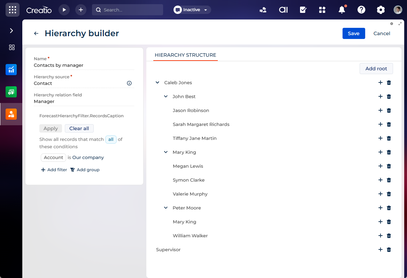The width and height of the screenshot is (407, 278).
Task: Collapse the Peter Moore branch
Action: (166, 208)
